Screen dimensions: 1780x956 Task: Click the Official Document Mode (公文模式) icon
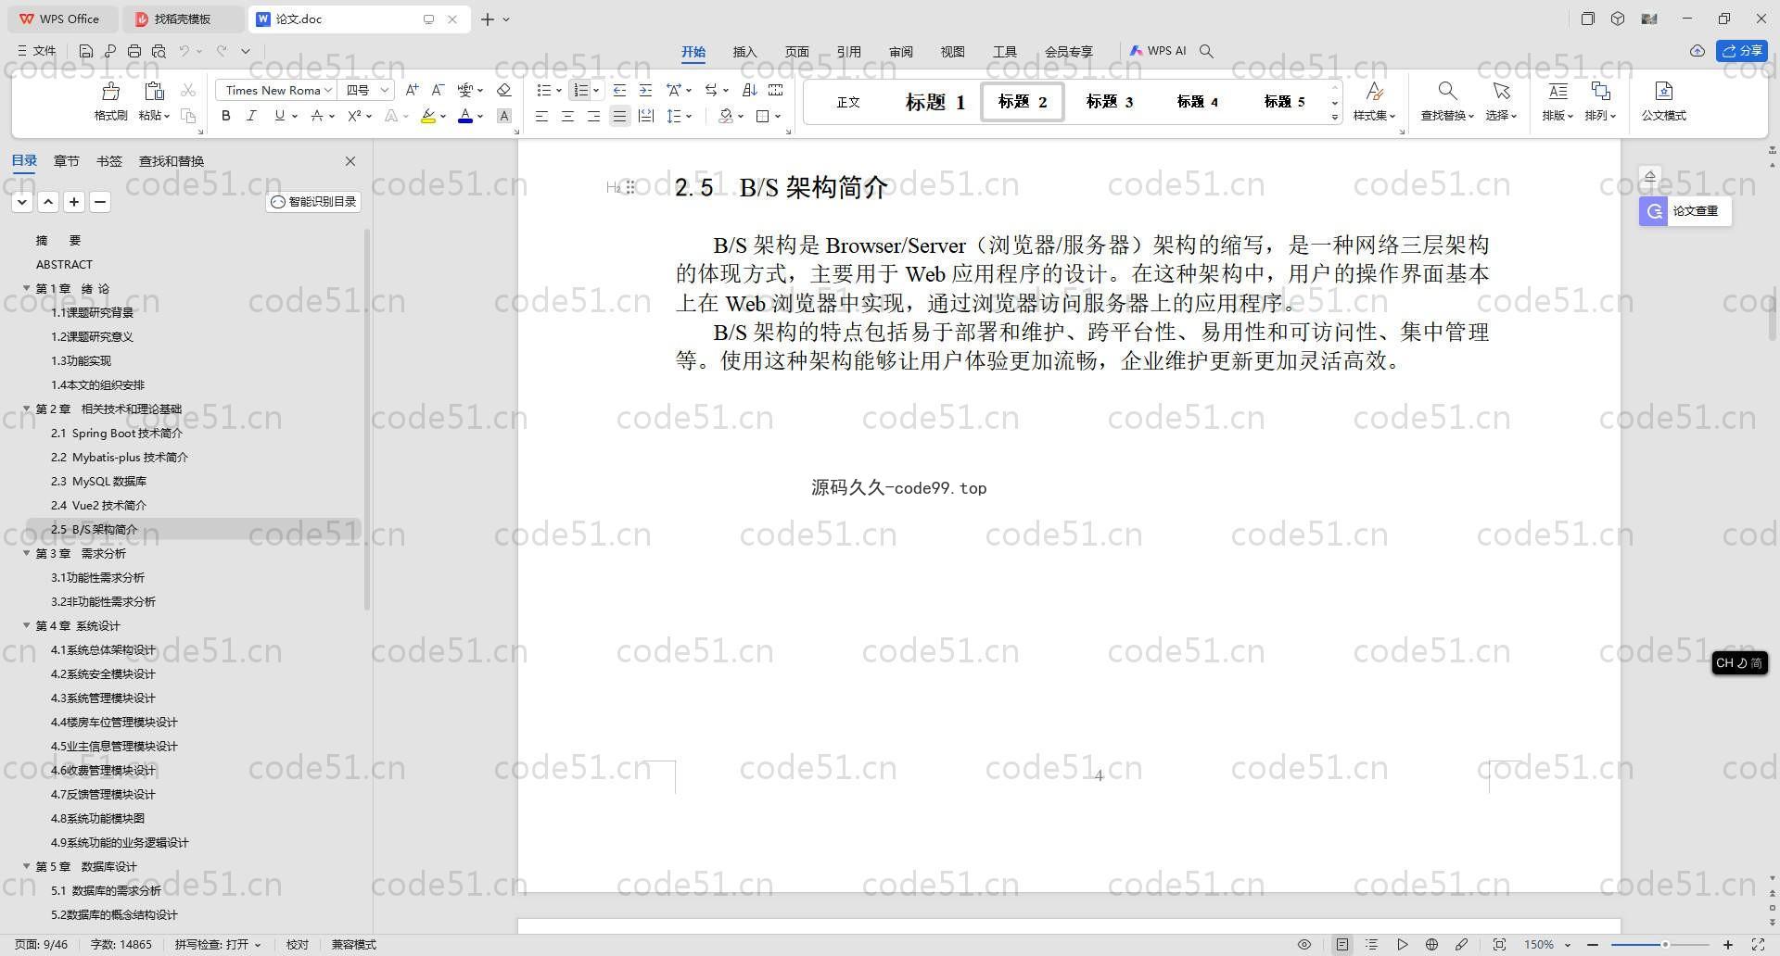(x=1664, y=91)
